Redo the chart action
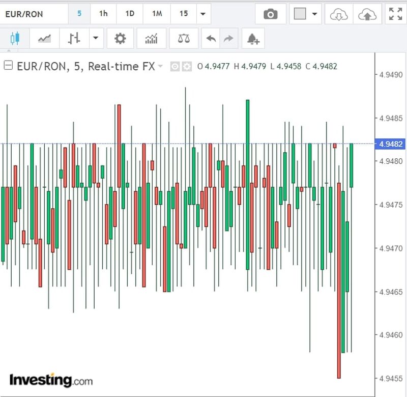Screen dimensions: 407x397 coord(228,39)
